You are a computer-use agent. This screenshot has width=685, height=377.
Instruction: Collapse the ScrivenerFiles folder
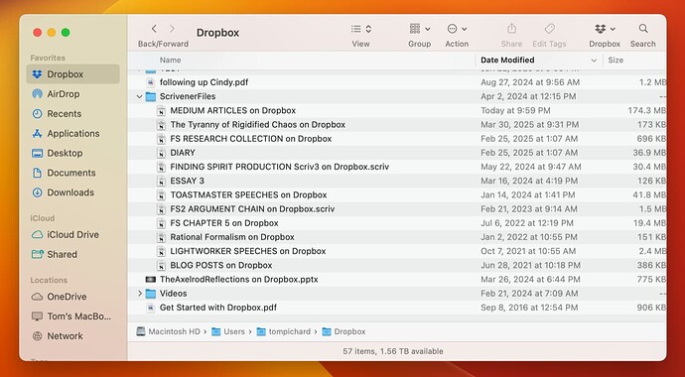[139, 96]
